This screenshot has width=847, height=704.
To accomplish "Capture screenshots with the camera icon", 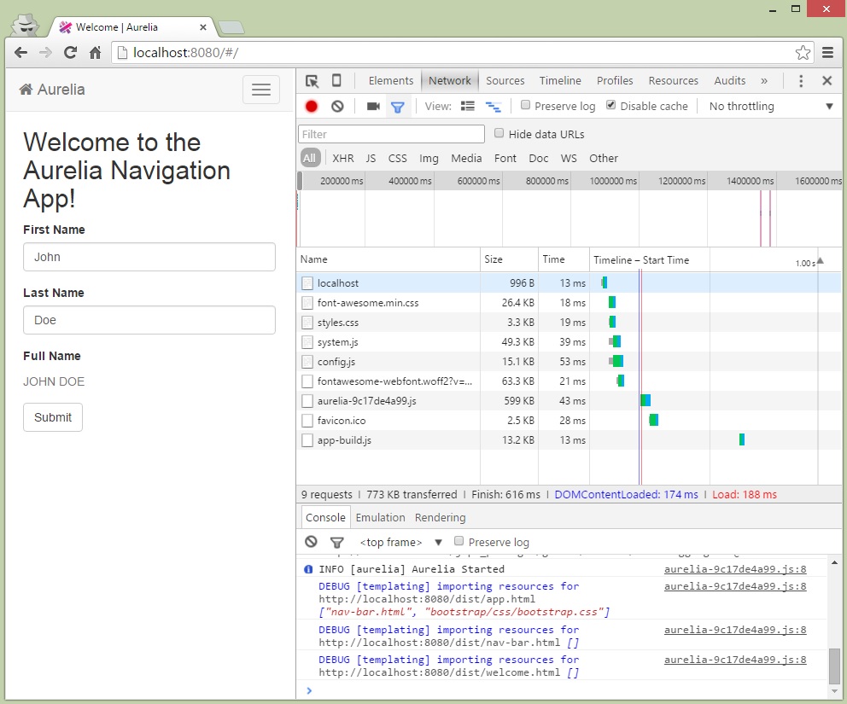I will (373, 107).
